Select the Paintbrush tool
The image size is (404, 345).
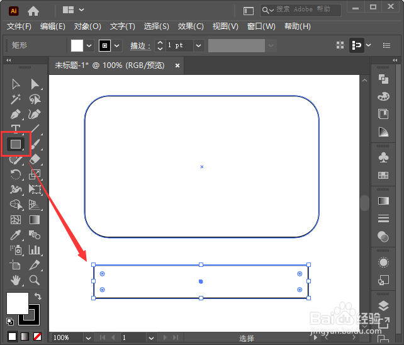click(35, 144)
